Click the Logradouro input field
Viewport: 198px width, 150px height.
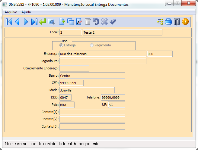coord(103,61)
